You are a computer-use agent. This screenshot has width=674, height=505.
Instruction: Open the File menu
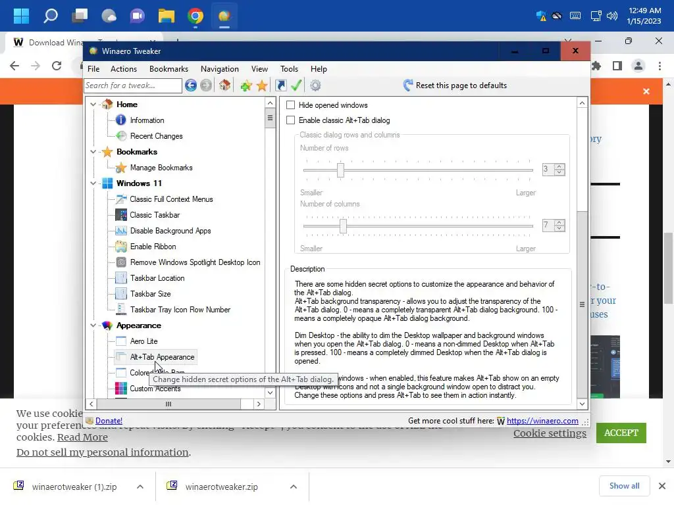[x=93, y=68]
